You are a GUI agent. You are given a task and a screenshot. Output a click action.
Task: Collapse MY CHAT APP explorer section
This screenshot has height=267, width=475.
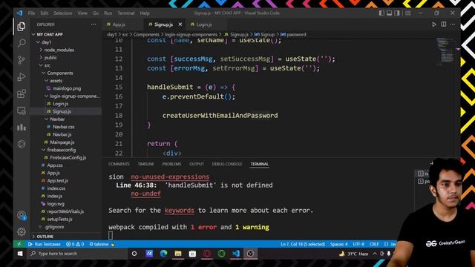50,35
